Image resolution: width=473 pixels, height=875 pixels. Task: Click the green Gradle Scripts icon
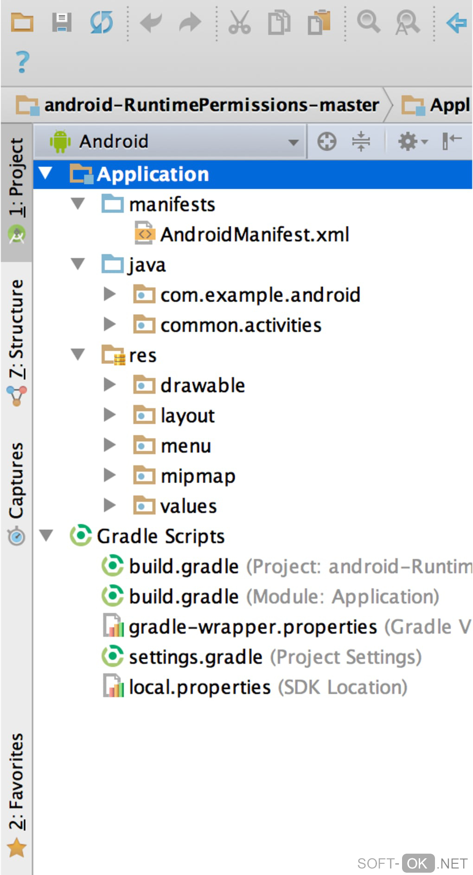81,535
